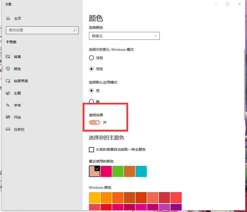This screenshot has height=212, width=247.
Task: Choose 亮 default app mode
Action: (x=91, y=91)
